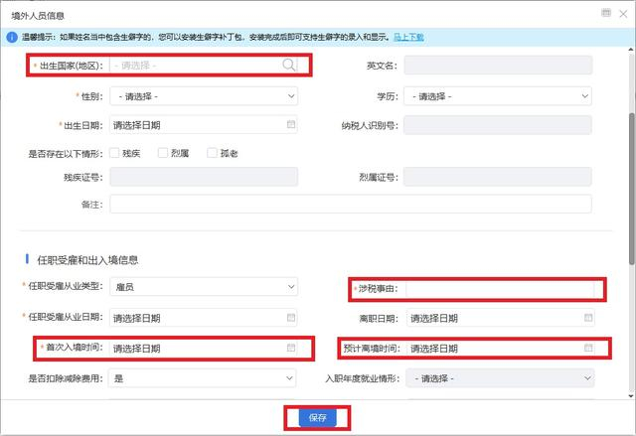Image resolution: width=636 pixels, height=436 pixels.
Task: Click the 备注 input field
Action: 351,204
